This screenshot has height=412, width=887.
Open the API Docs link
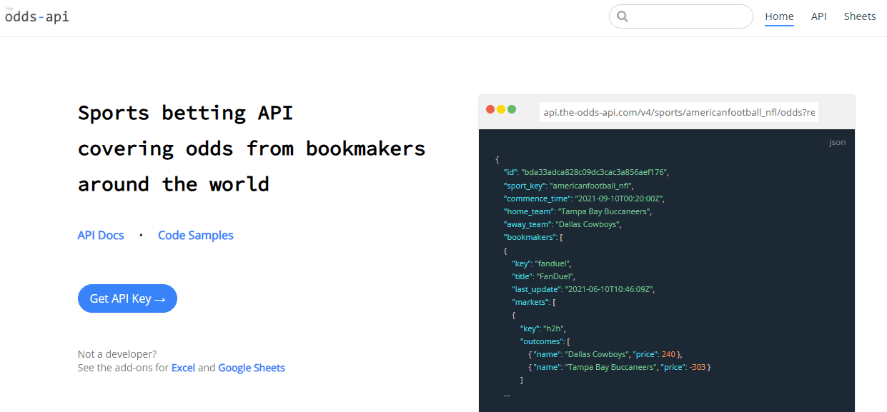[101, 235]
